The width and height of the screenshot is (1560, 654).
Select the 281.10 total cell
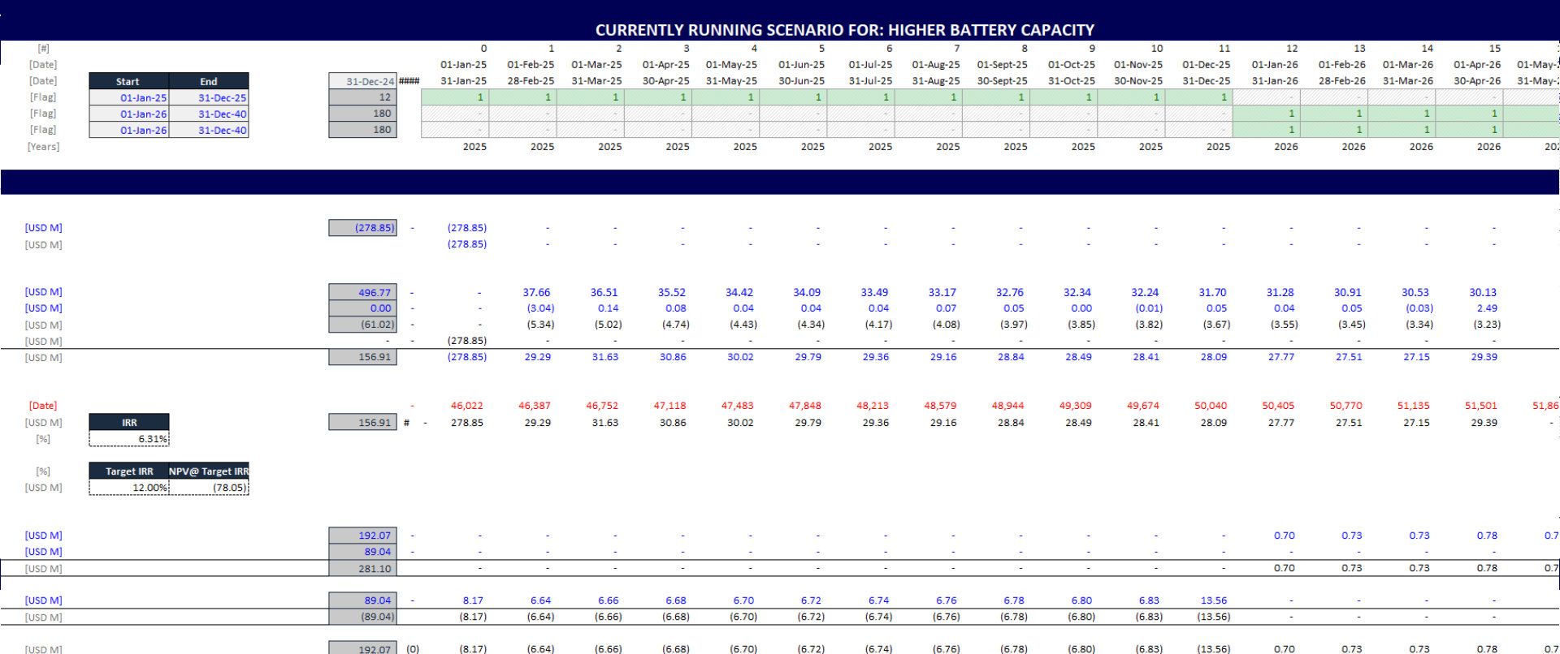point(363,568)
